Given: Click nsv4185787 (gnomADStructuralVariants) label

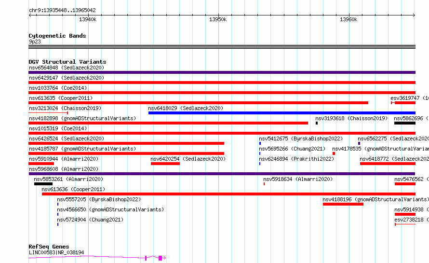Looking at the screenshot, I should pos(82,149).
